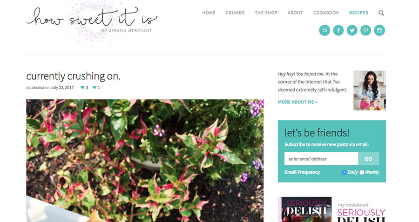Viewport: 419px width, 222px height.
Task: Go to the Home menu item
Action: point(209,13)
